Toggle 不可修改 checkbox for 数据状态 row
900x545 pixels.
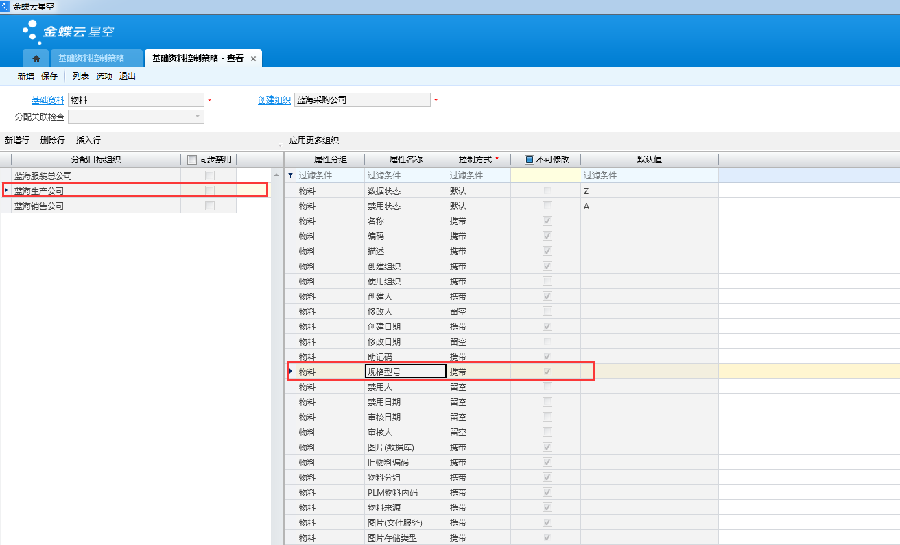(x=547, y=191)
